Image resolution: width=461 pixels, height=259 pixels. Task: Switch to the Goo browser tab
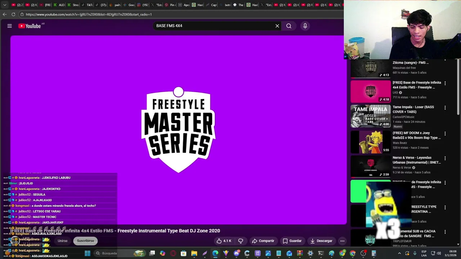pos(128,5)
